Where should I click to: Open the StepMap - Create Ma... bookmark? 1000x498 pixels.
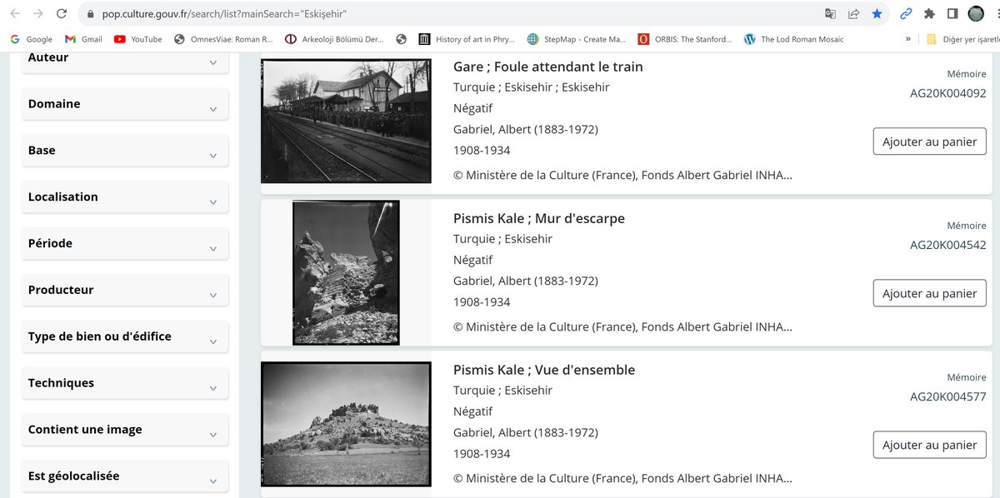577,39
